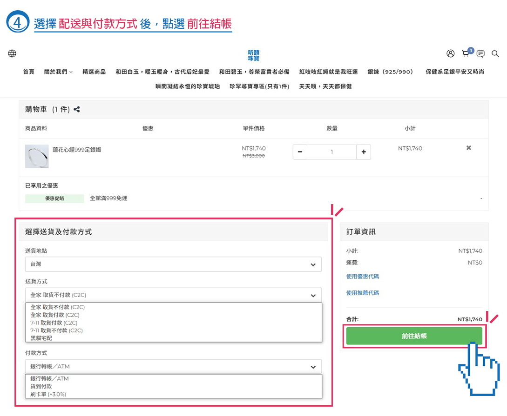Image resolution: width=507 pixels, height=416 pixels.
Task: Click the 前往結帳 checkout button
Action: [x=414, y=336]
